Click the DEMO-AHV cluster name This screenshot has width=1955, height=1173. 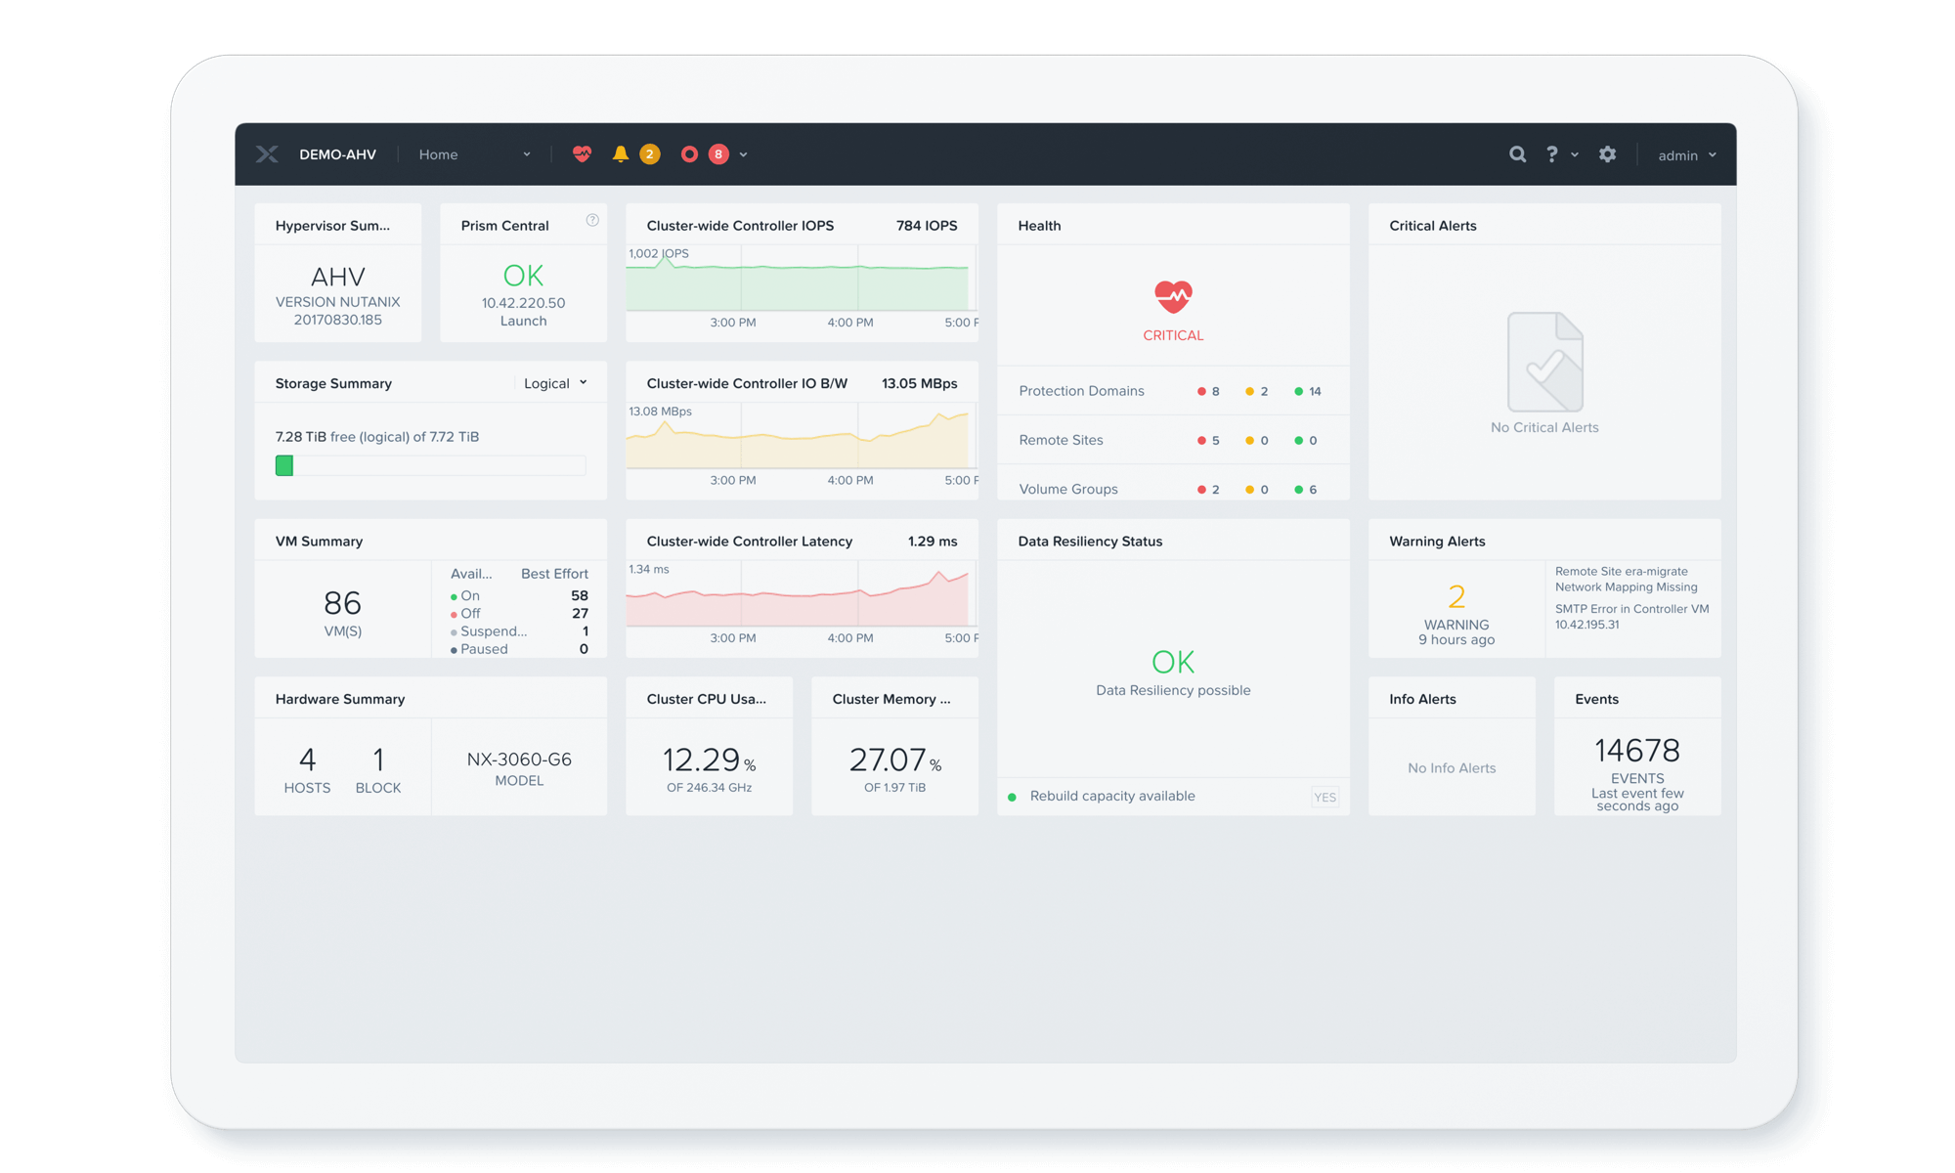point(337,154)
